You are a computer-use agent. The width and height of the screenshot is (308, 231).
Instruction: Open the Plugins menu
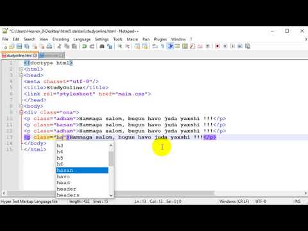160,39
